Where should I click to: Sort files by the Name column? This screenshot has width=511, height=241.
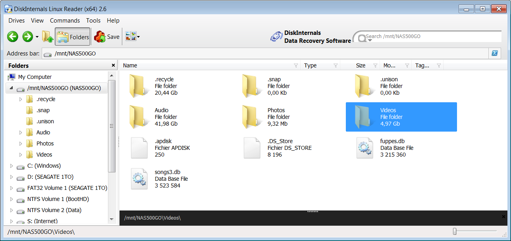coord(130,65)
